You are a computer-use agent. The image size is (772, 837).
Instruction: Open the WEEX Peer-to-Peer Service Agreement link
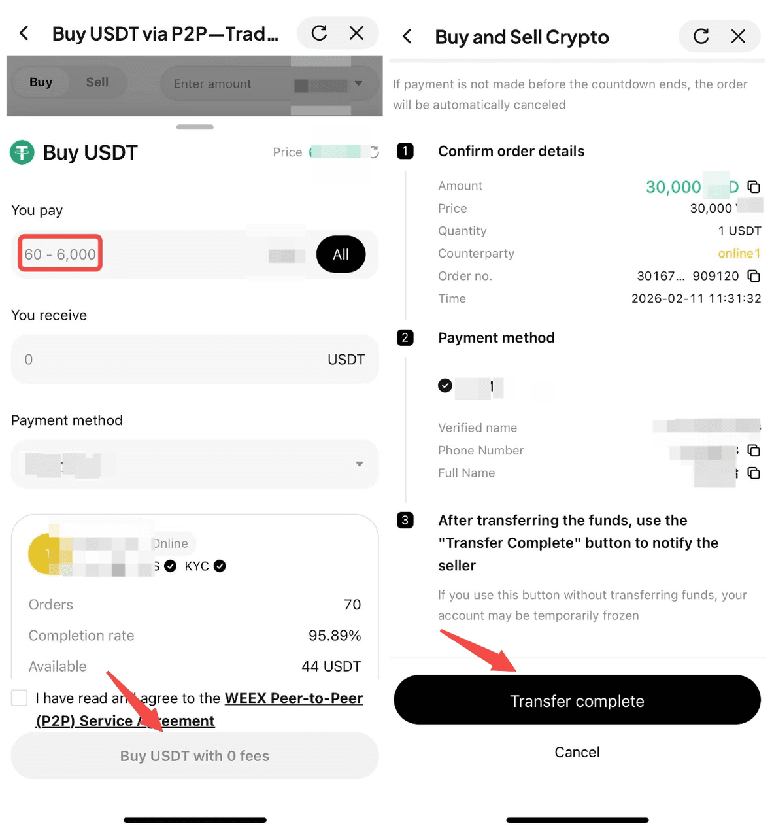(x=199, y=709)
